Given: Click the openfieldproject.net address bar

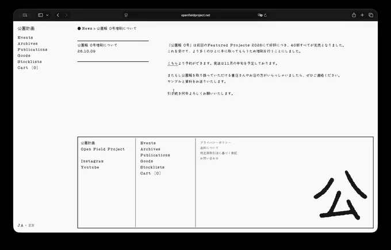Looking at the screenshot, I should point(195,15).
